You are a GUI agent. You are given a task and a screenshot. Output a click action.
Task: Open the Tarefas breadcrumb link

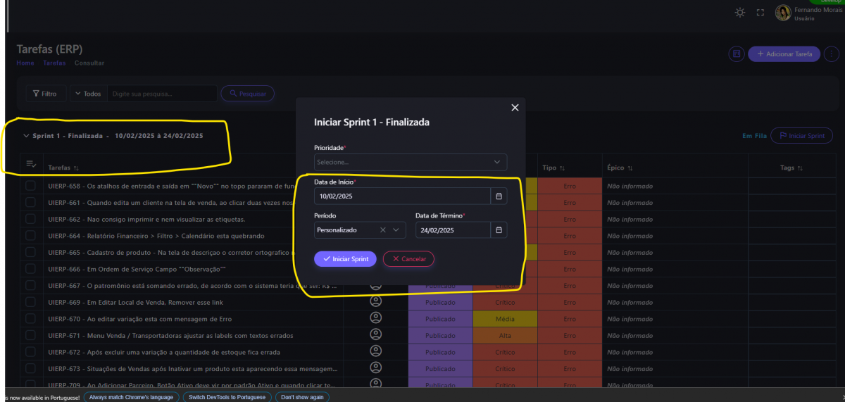coord(54,63)
